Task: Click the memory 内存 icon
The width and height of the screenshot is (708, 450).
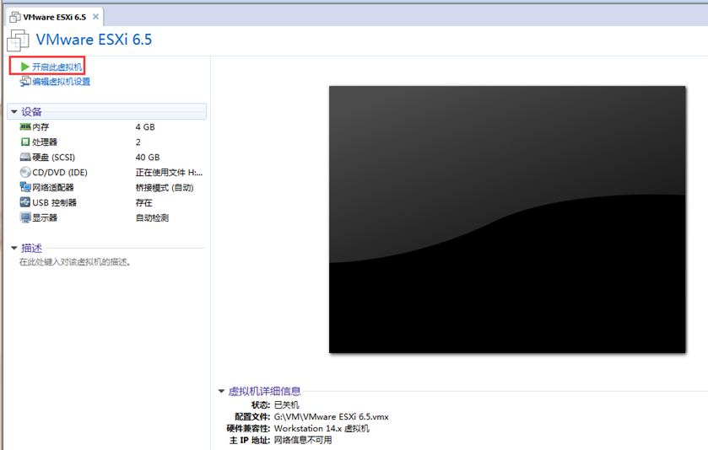Action: point(25,127)
